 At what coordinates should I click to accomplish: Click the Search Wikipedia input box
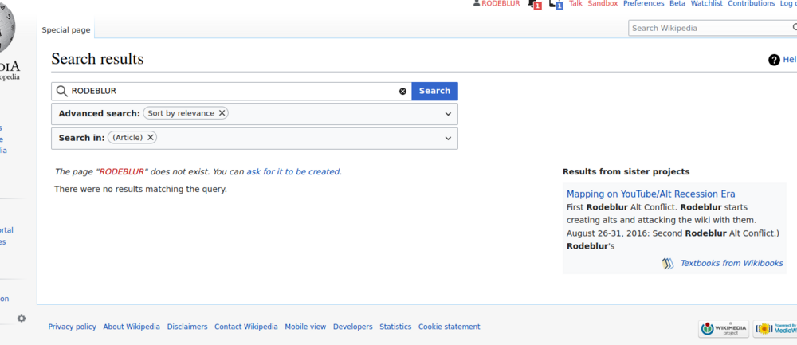point(709,29)
